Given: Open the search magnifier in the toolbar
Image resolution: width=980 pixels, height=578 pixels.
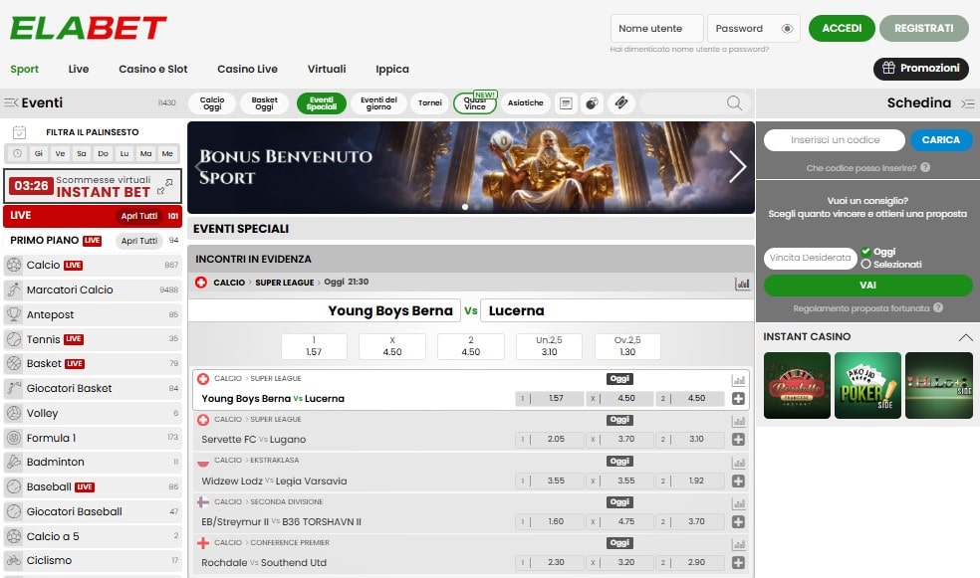Looking at the screenshot, I should 734,103.
